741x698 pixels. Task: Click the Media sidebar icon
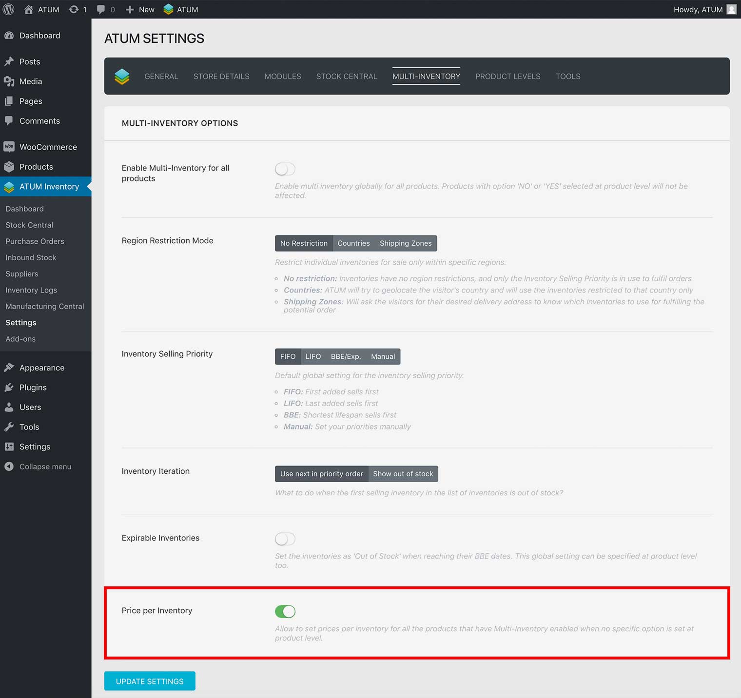(x=9, y=81)
